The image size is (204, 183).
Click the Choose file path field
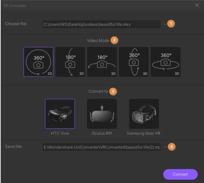point(101,24)
